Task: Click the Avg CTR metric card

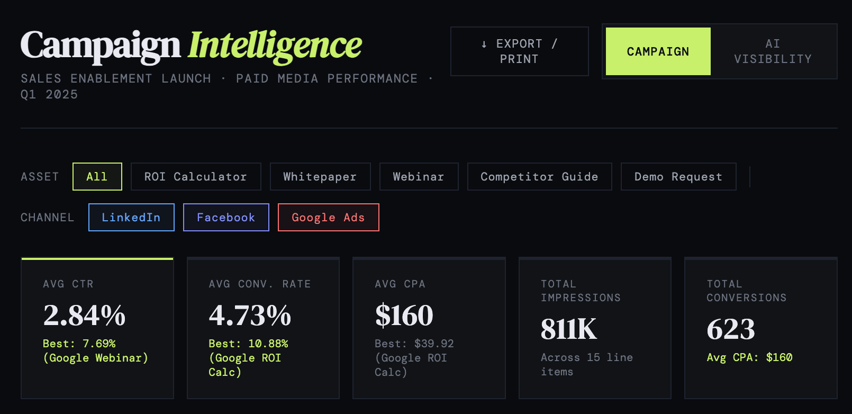Action: point(97,328)
